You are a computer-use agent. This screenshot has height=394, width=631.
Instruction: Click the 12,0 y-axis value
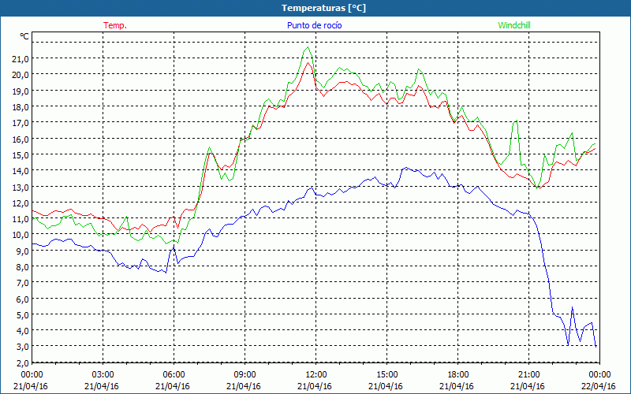click(21, 203)
